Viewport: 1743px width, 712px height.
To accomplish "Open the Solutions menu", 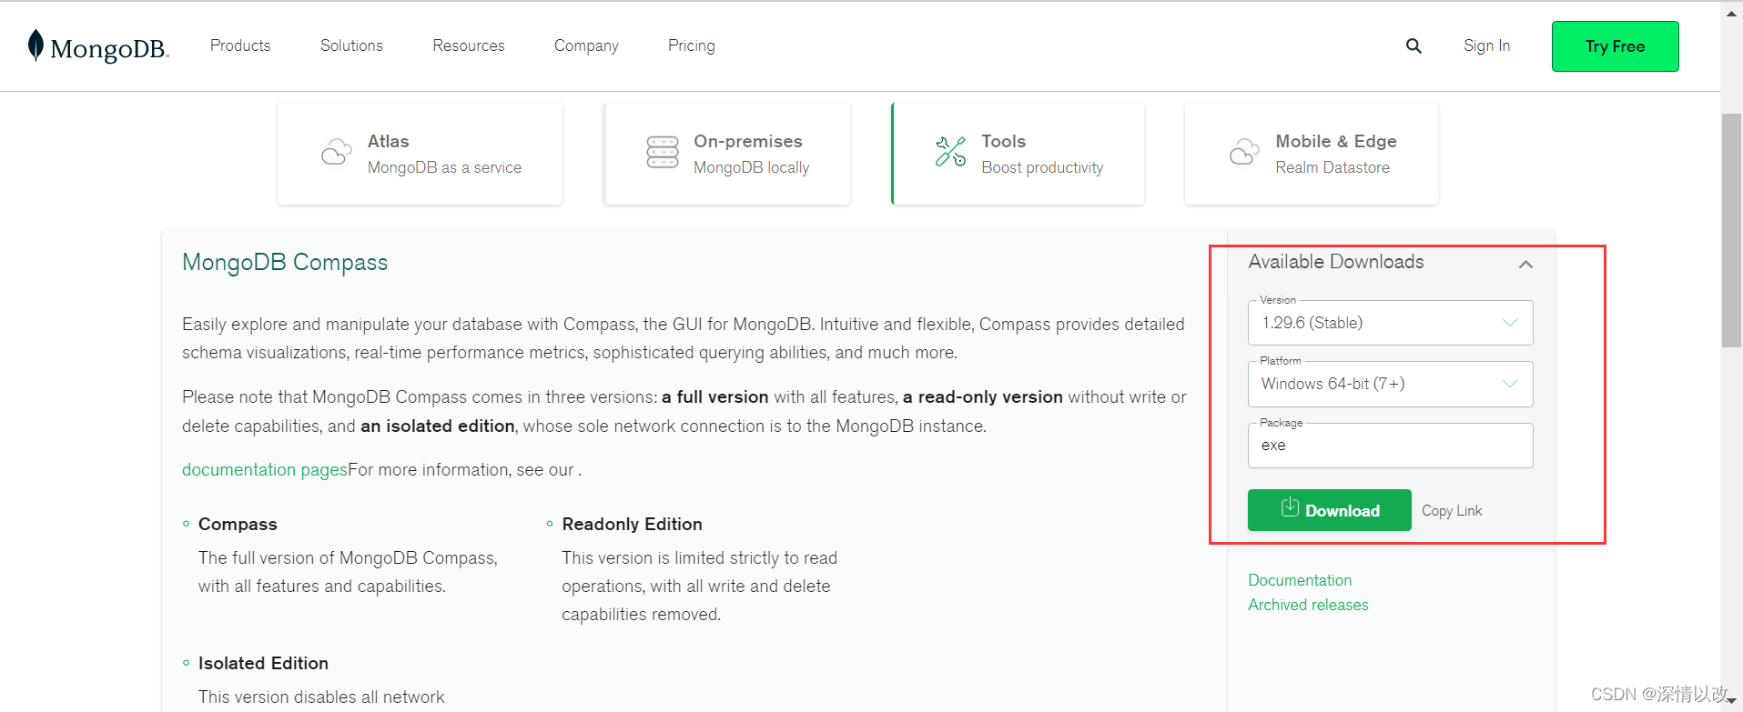I will point(351,45).
